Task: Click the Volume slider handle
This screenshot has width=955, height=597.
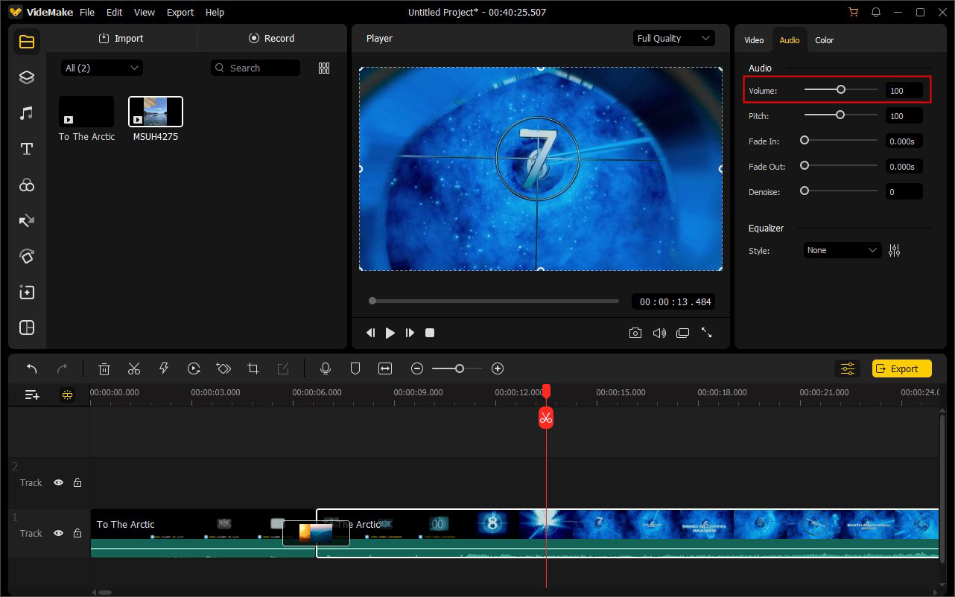Action: [841, 89]
